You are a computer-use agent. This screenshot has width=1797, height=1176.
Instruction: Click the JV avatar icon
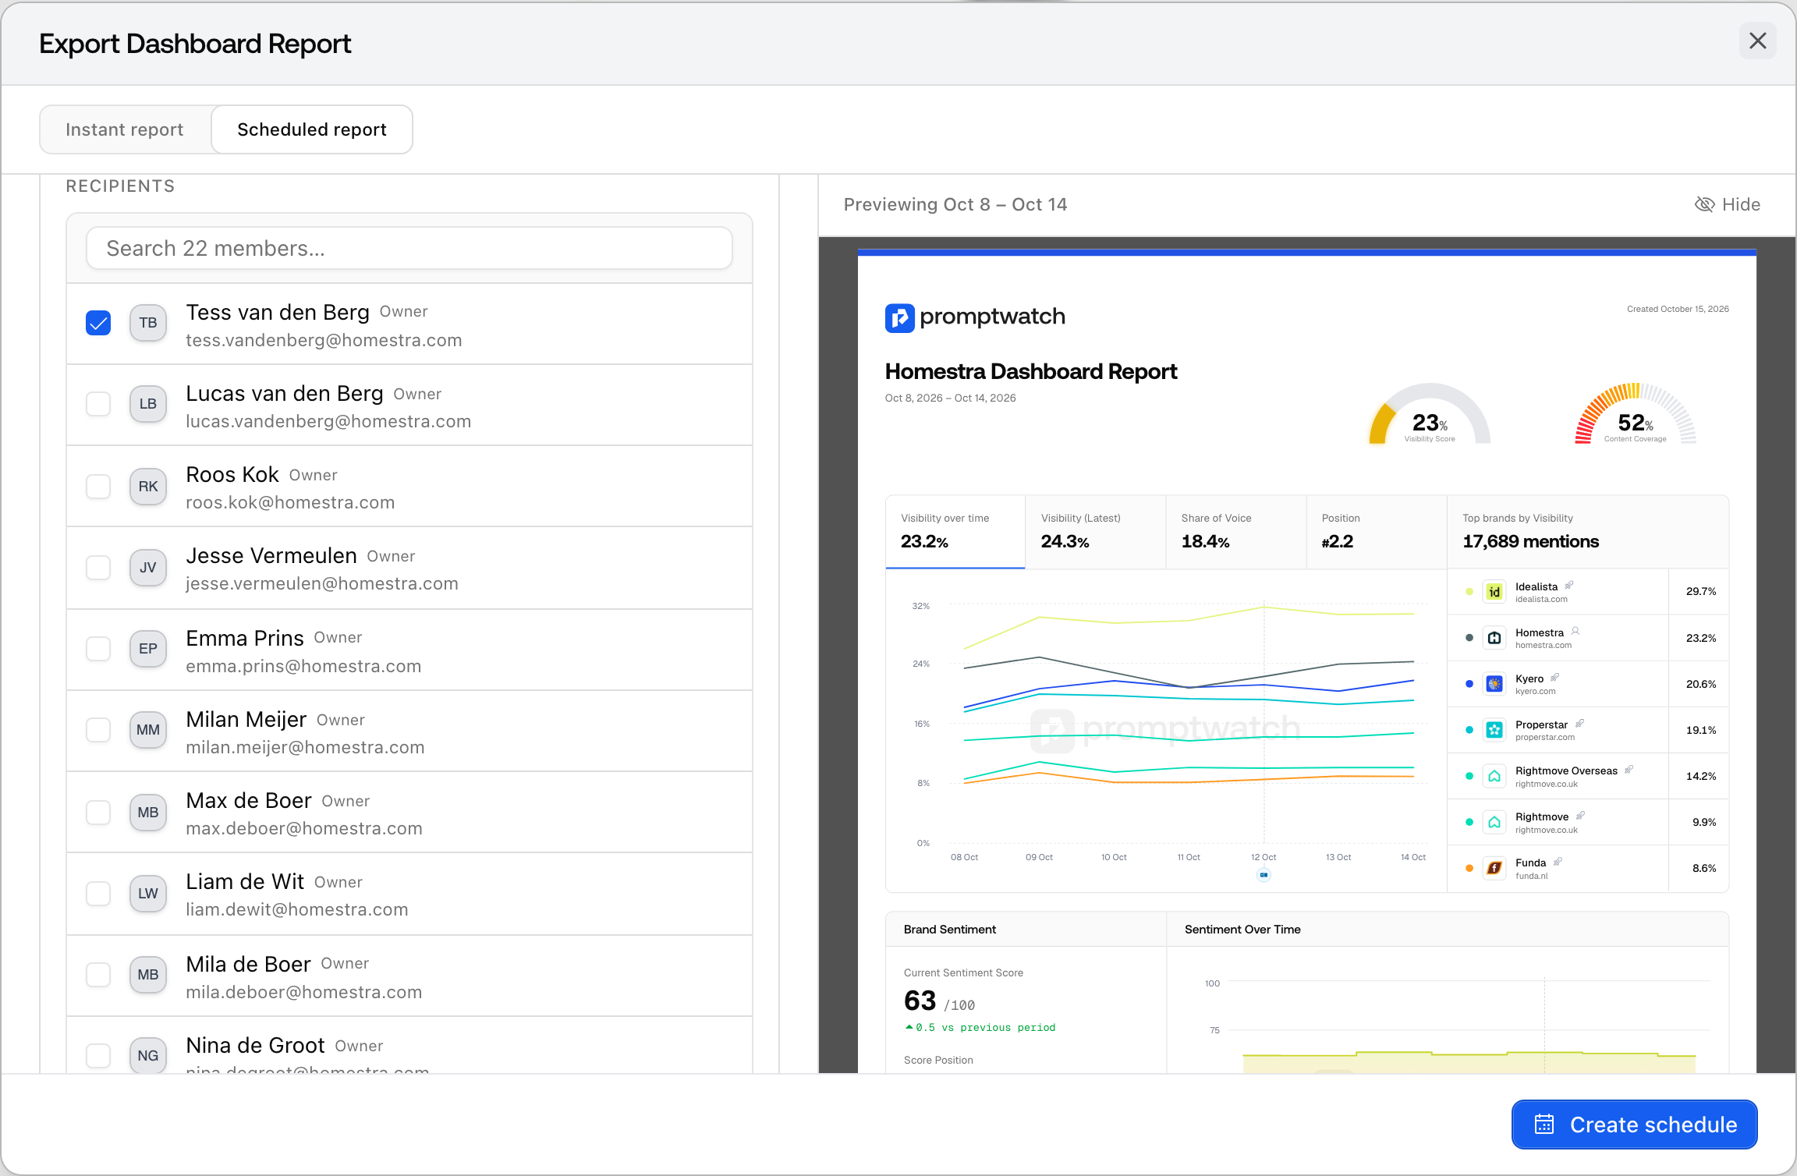pyautogui.click(x=148, y=568)
